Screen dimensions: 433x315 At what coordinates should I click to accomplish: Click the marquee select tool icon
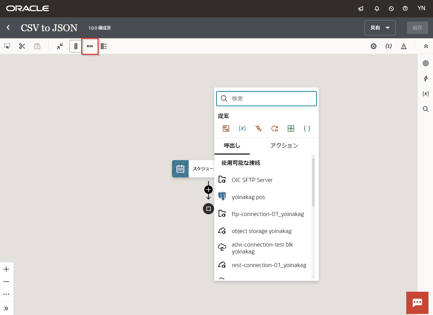(x=7, y=46)
